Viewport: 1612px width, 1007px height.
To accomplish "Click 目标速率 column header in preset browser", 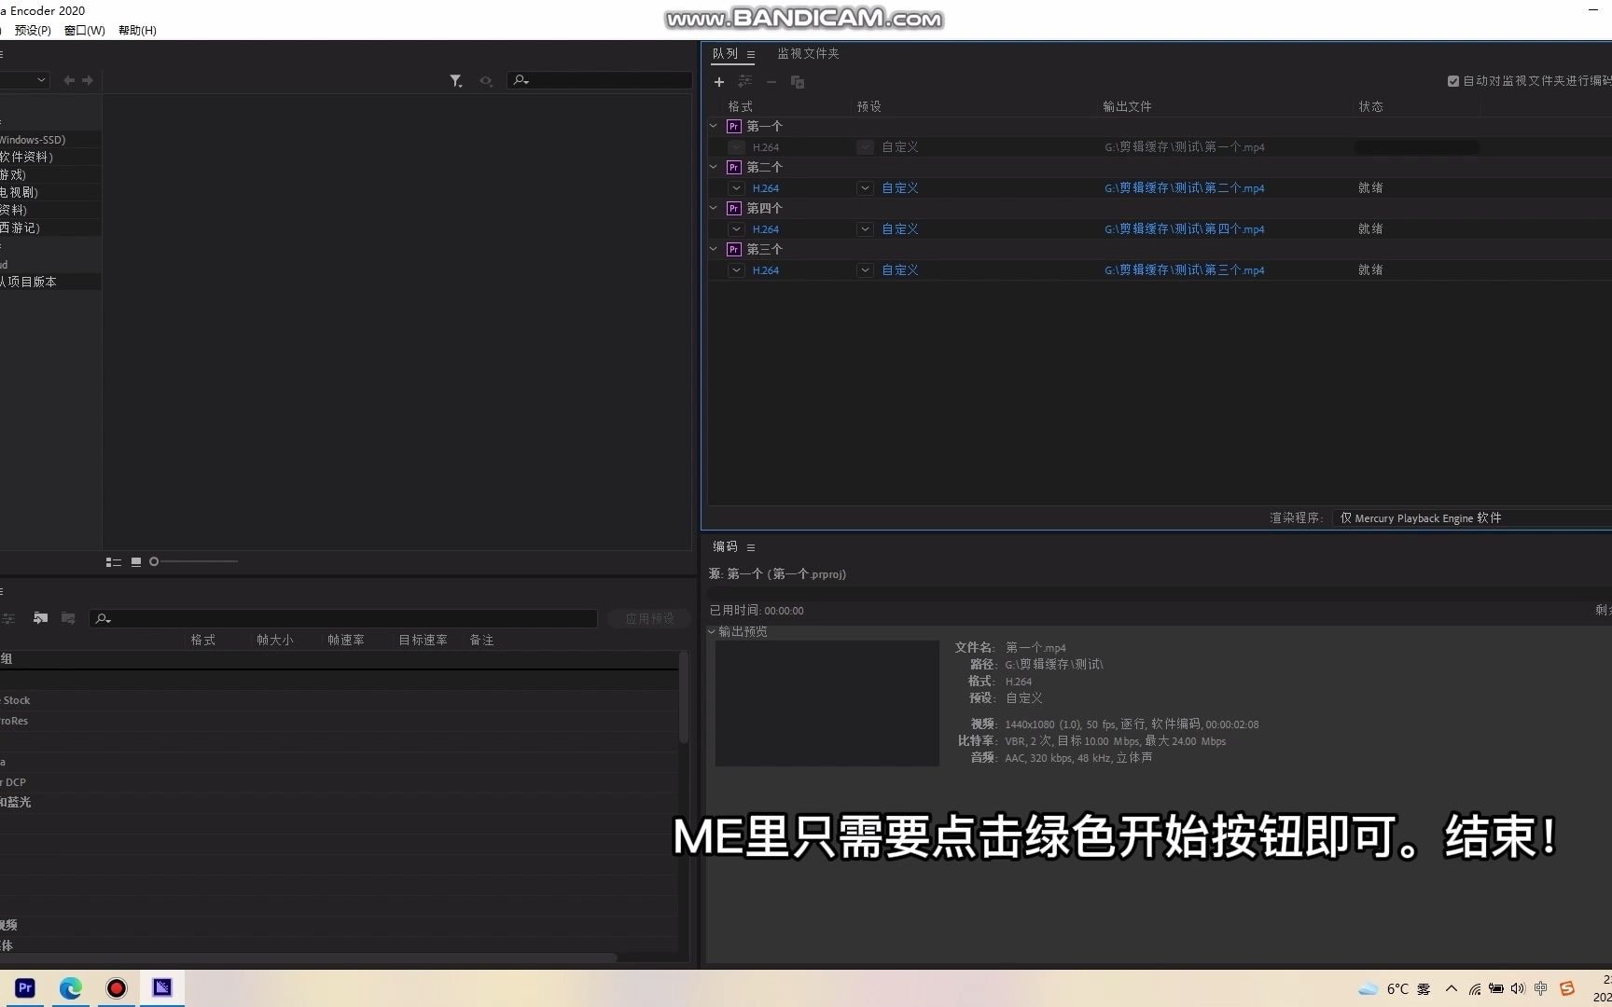I will click(x=424, y=641).
